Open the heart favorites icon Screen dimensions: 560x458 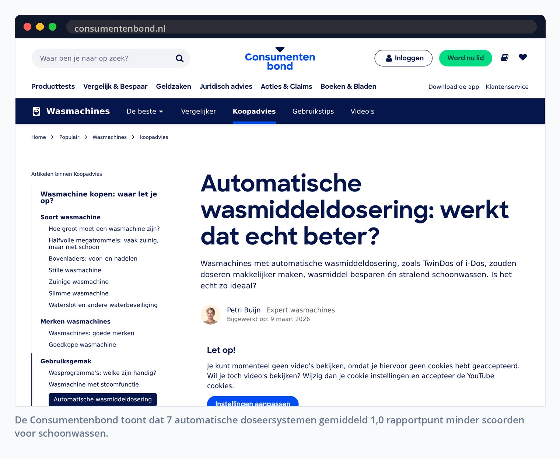tap(523, 57)
